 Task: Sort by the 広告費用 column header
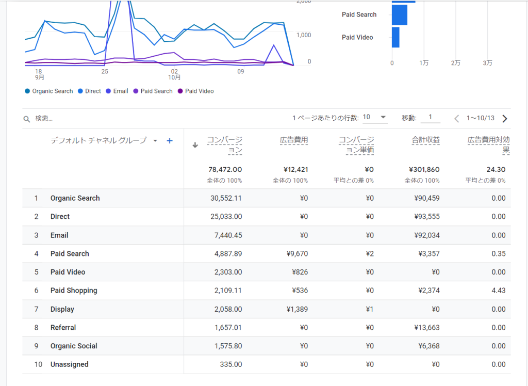click(293, 140)
